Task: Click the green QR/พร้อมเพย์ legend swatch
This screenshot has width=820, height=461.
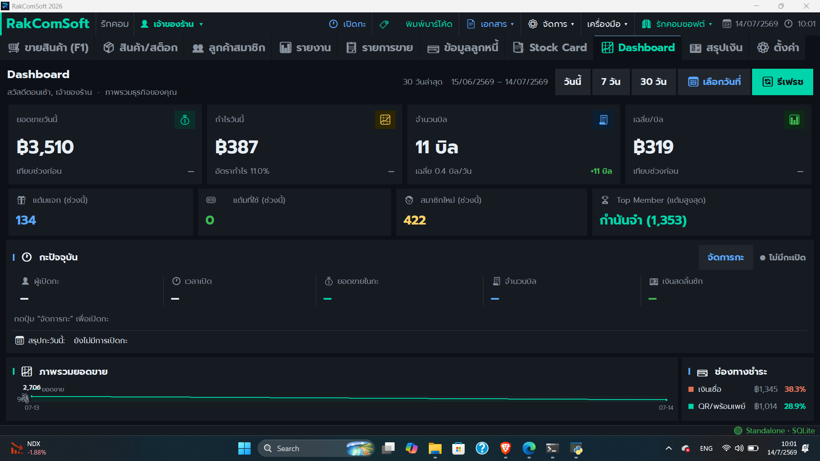Action: pos(691,406)
